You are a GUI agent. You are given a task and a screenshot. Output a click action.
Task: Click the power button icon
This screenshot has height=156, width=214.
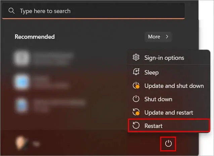click(x=169, y=144)
